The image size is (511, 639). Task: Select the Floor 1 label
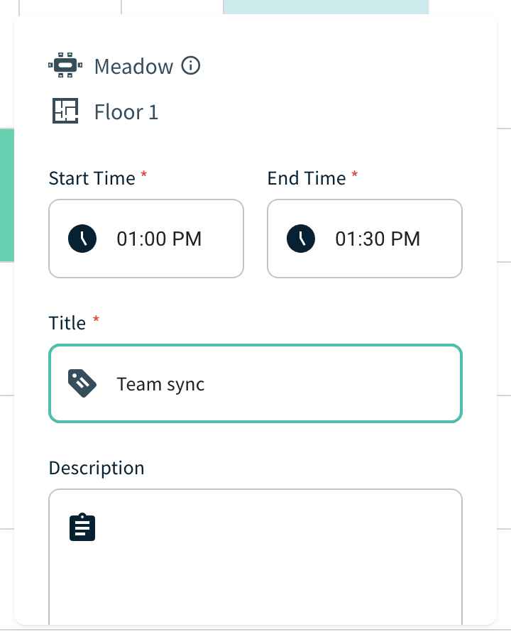click(126, 111)
